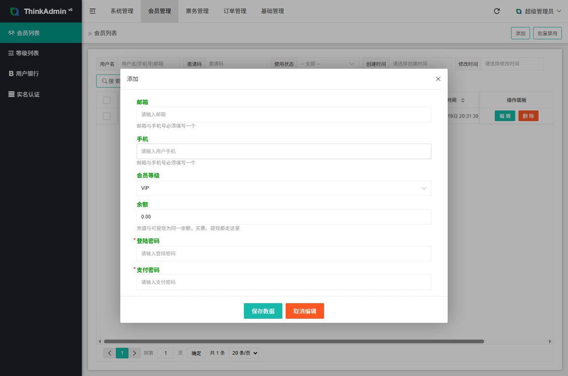Expand the 会员等级 VIP dropdown
The height and width of the screenshot is (376, 568).
click(x=284, y=188)
